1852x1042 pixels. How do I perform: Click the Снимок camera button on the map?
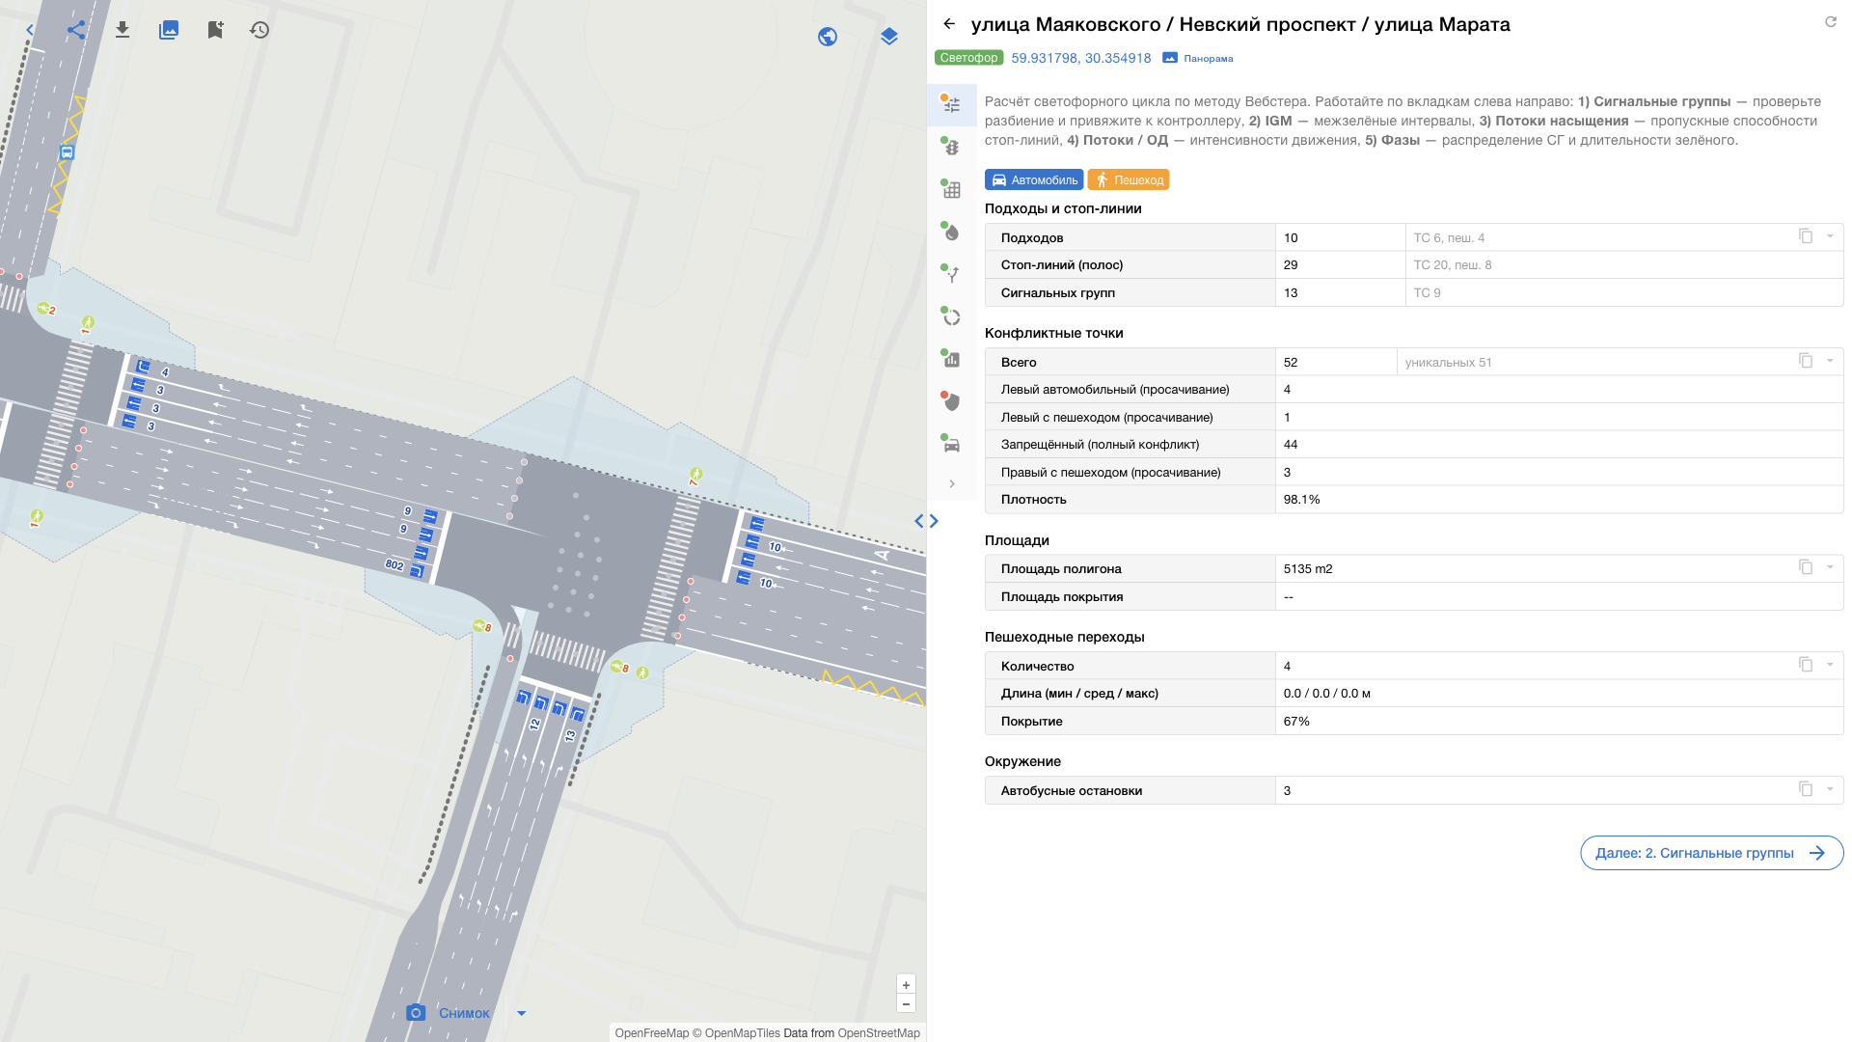(x=449, y=1013)
